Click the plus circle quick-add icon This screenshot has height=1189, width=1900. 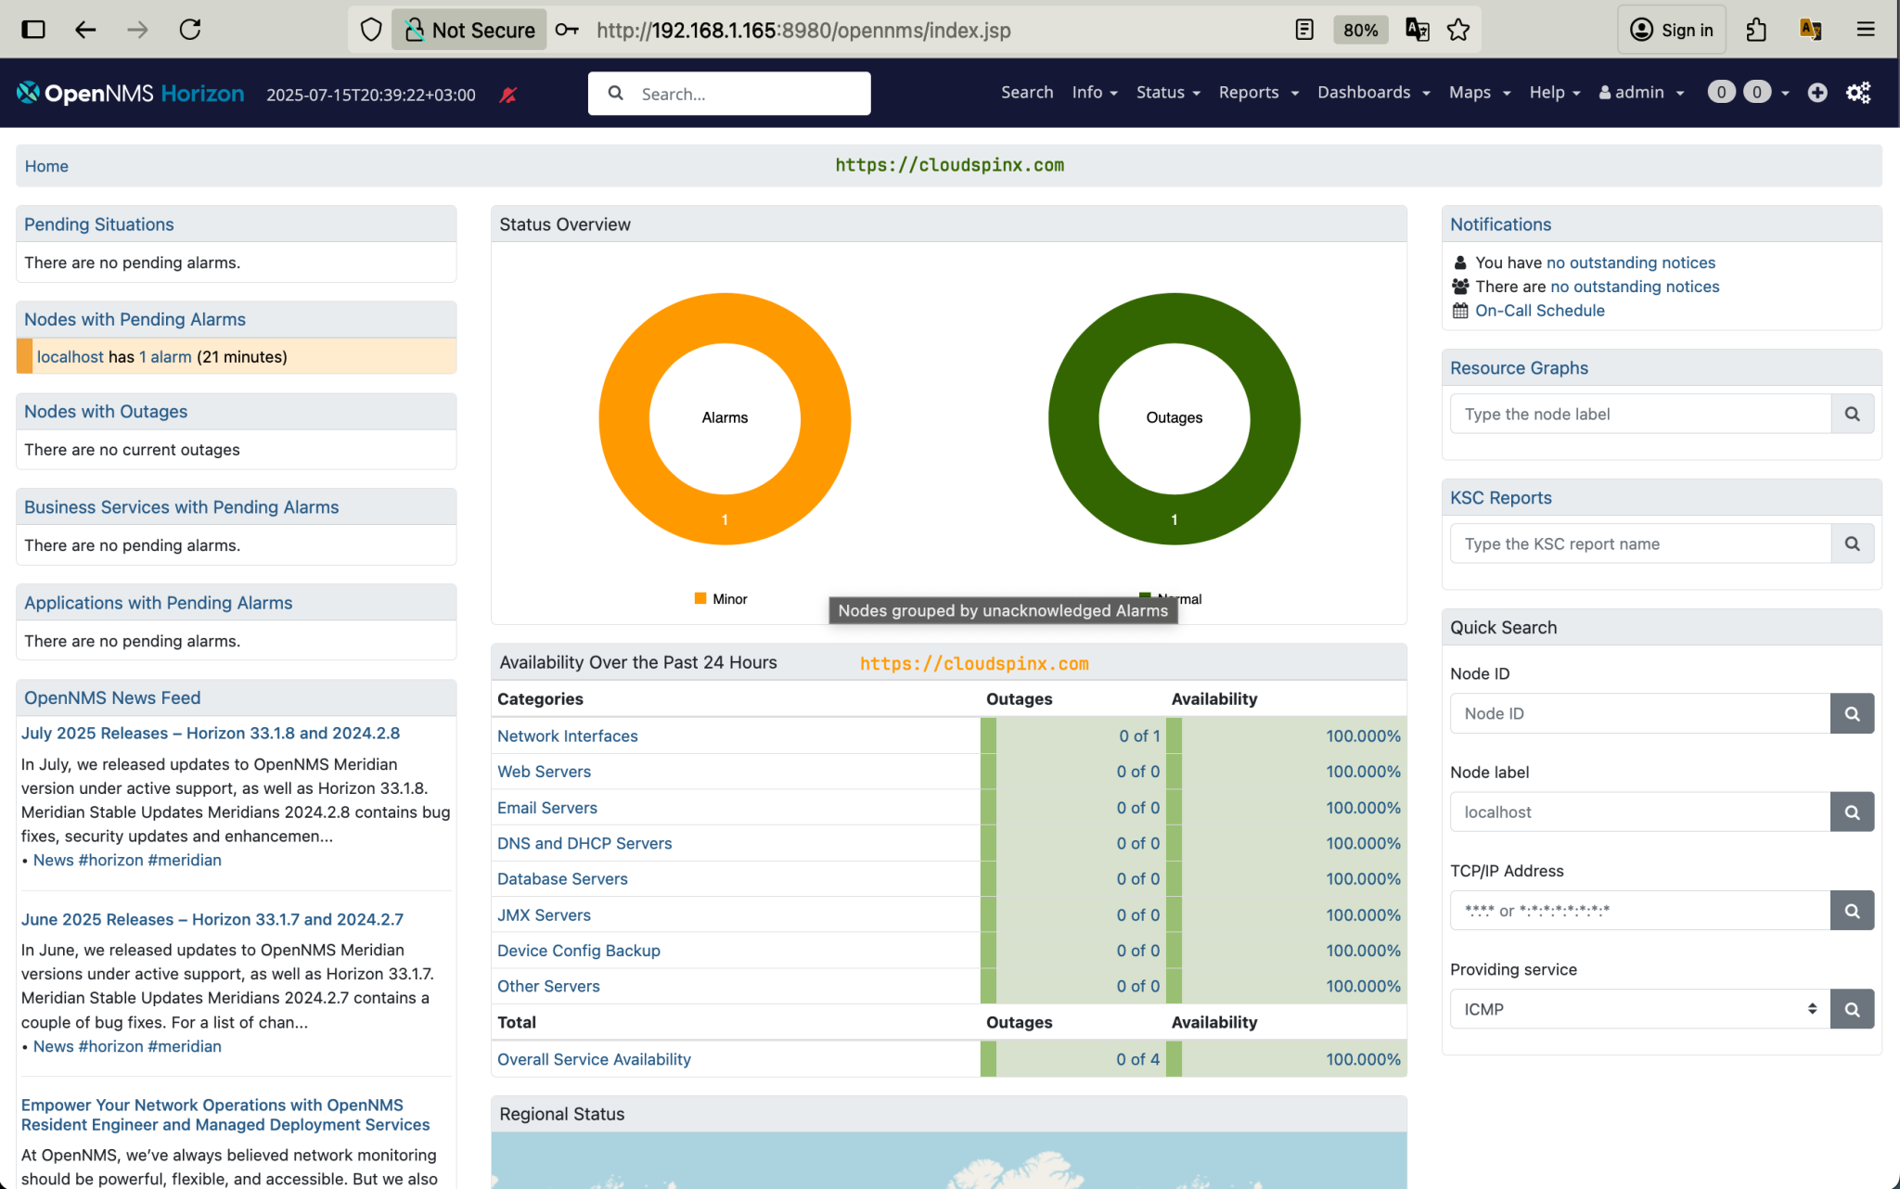1817,93
